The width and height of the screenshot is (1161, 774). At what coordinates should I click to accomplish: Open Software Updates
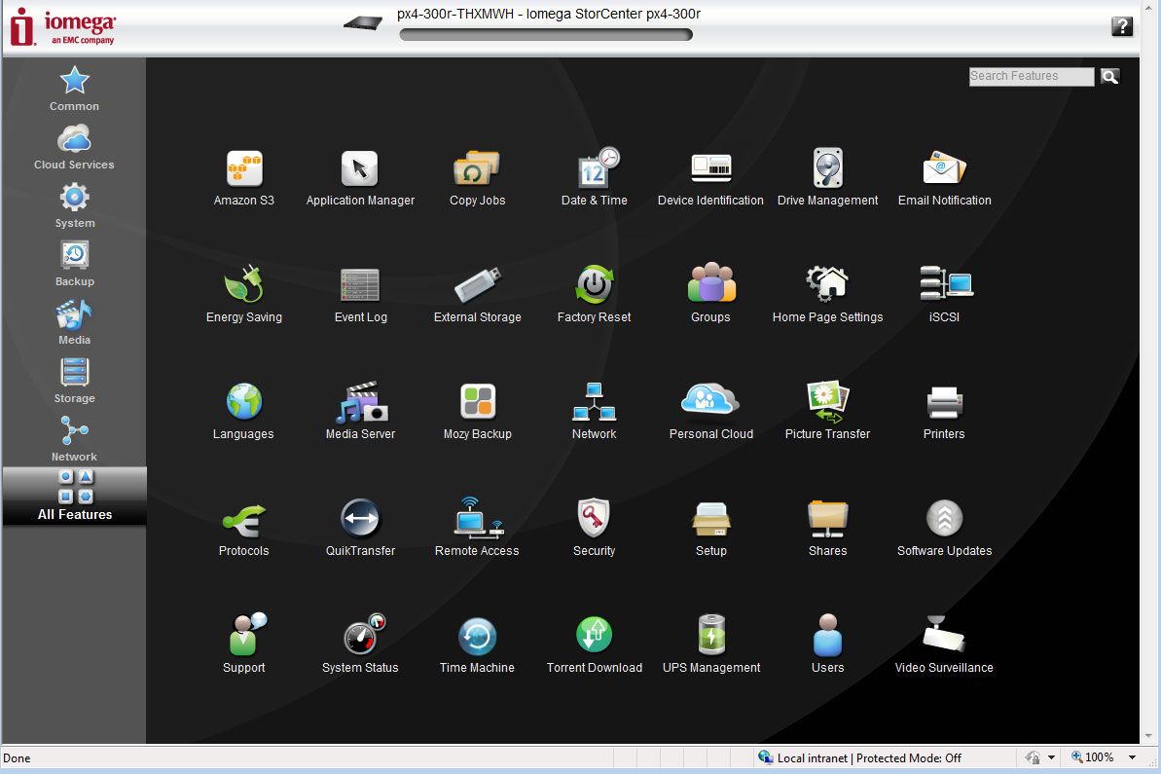pyautogui.click(x=944, y=529)
